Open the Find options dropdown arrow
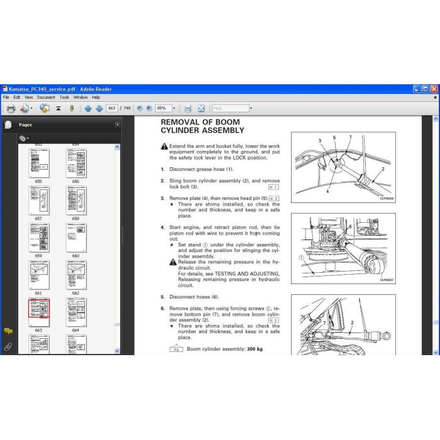The image size is (440, 440). [x=251, y=108]
